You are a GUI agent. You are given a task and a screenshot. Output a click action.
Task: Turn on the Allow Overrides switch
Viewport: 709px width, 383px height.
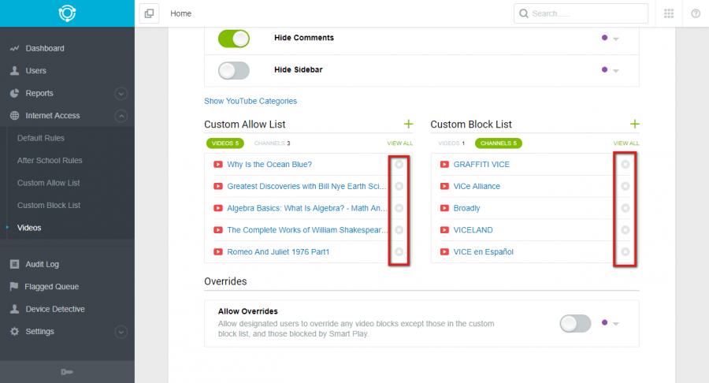coord(575,323)
